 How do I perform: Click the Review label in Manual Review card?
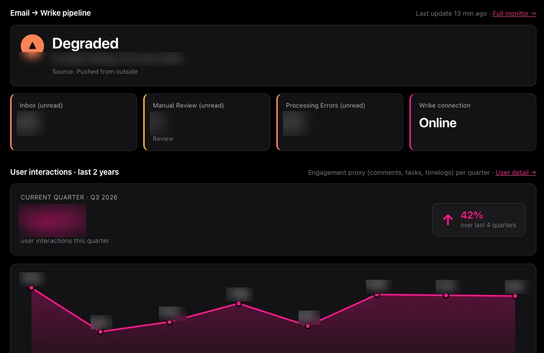[x=163, y=139]
